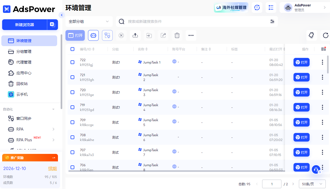
Task: Click the page number input field
Action: (x=272, y=184)
